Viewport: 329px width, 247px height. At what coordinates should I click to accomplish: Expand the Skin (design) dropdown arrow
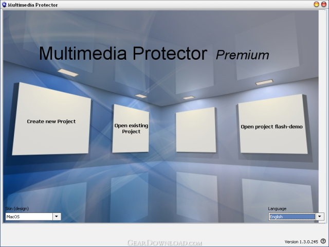click(57, 217)
